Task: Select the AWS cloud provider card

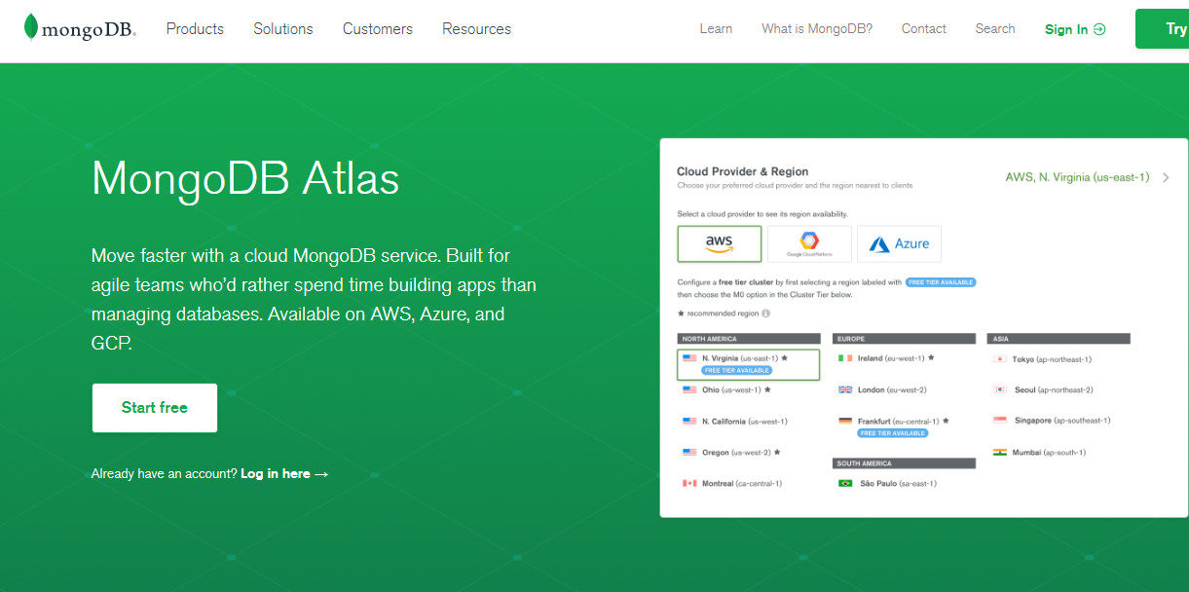Action: coord(720,243)
